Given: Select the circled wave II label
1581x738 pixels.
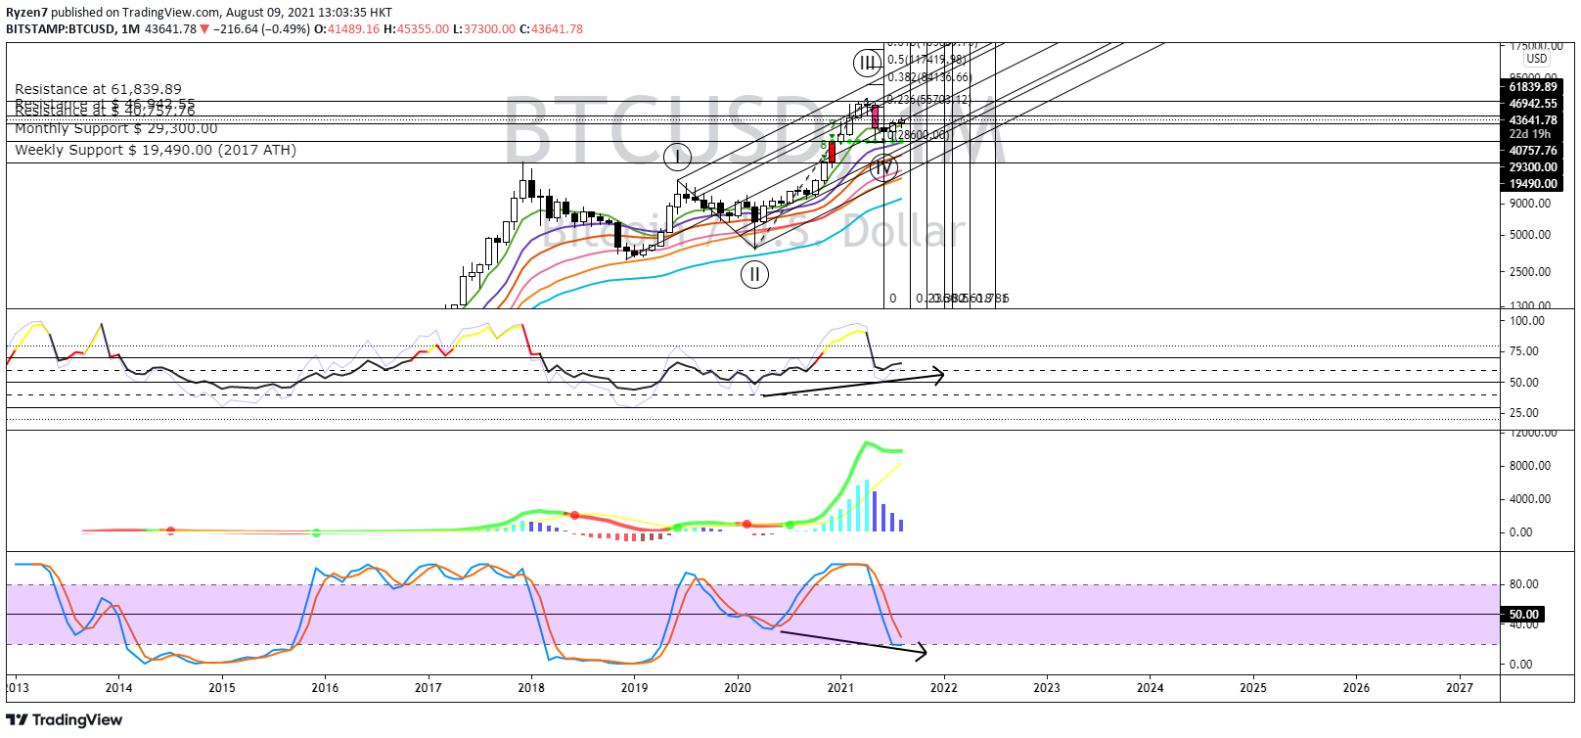Looking at the screenshot, I should [x=754, y=275].
